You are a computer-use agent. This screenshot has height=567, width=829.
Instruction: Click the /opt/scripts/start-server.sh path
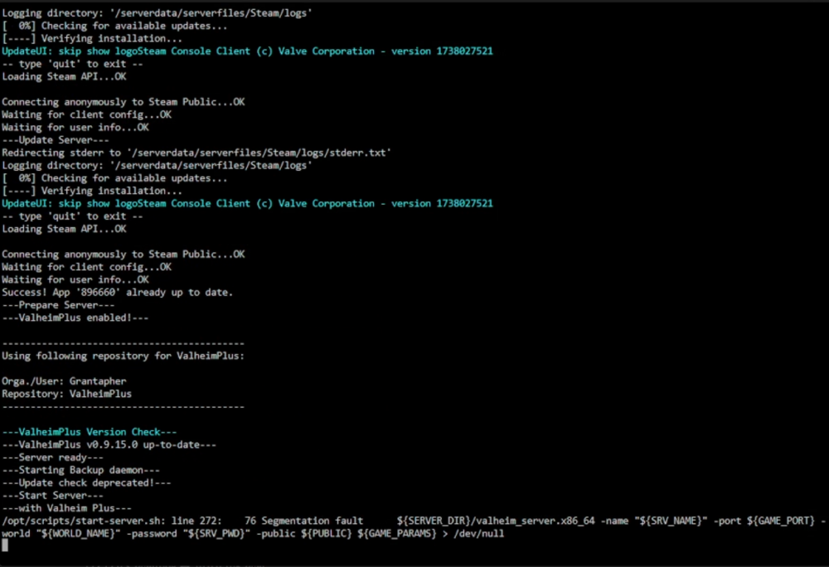(x=82, y=521)
